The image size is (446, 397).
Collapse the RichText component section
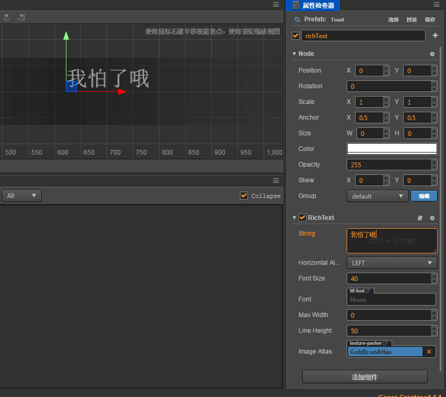pyautogui.click(x=294, y=218)
